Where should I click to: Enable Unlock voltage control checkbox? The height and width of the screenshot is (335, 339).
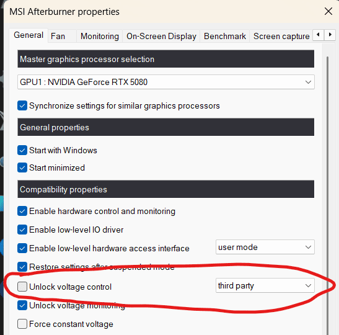point(22,287)
